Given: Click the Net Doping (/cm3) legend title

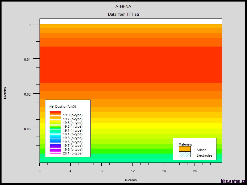Looking at the screenshot, I should coord(63,106).
